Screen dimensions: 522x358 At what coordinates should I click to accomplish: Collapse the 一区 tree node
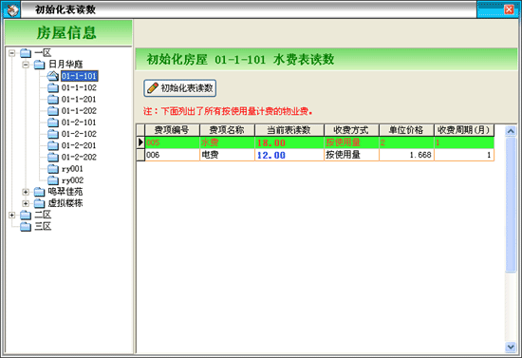click(x=12, y=53)
